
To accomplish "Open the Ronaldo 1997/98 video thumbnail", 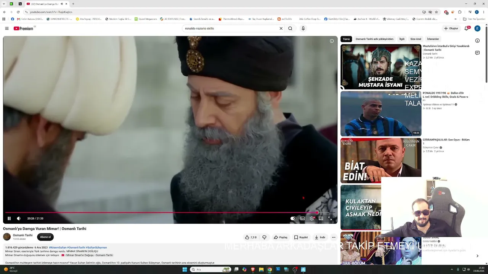I will [x=381, y=114].
